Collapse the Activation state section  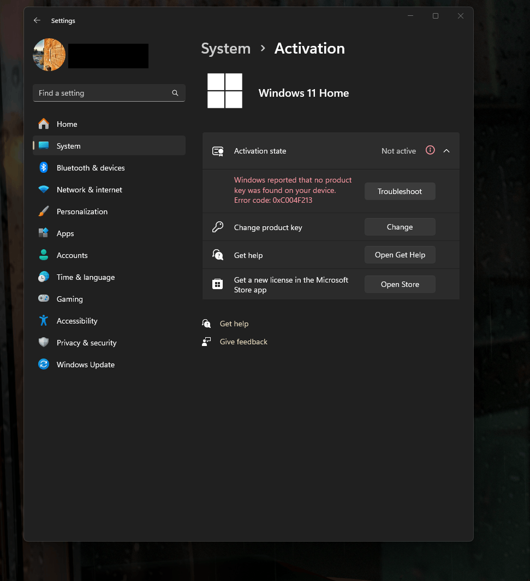(x=447, y=151)
